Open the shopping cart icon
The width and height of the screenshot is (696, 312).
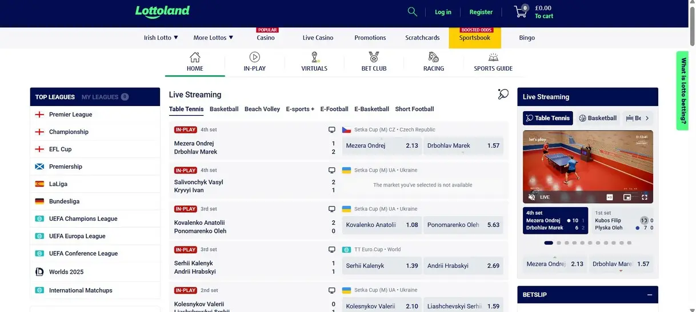coord(521,11)
